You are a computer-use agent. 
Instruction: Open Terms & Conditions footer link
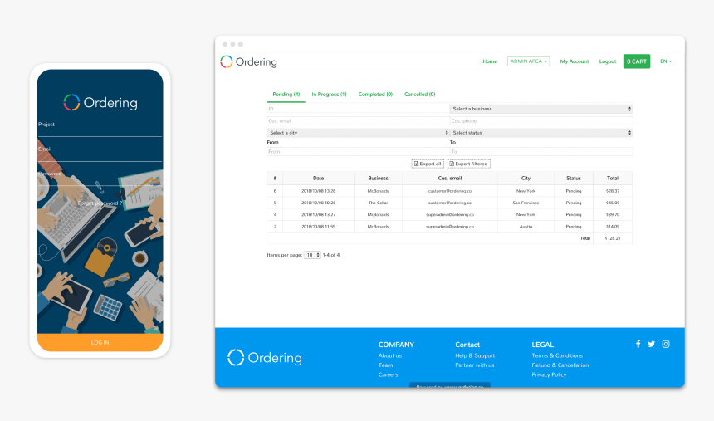[x=557, y=355]
